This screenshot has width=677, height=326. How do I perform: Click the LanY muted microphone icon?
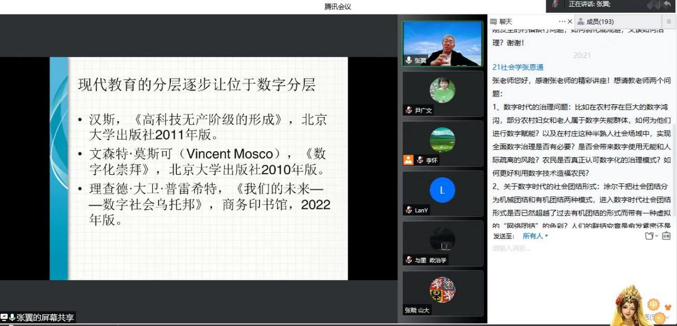[409, 210]
